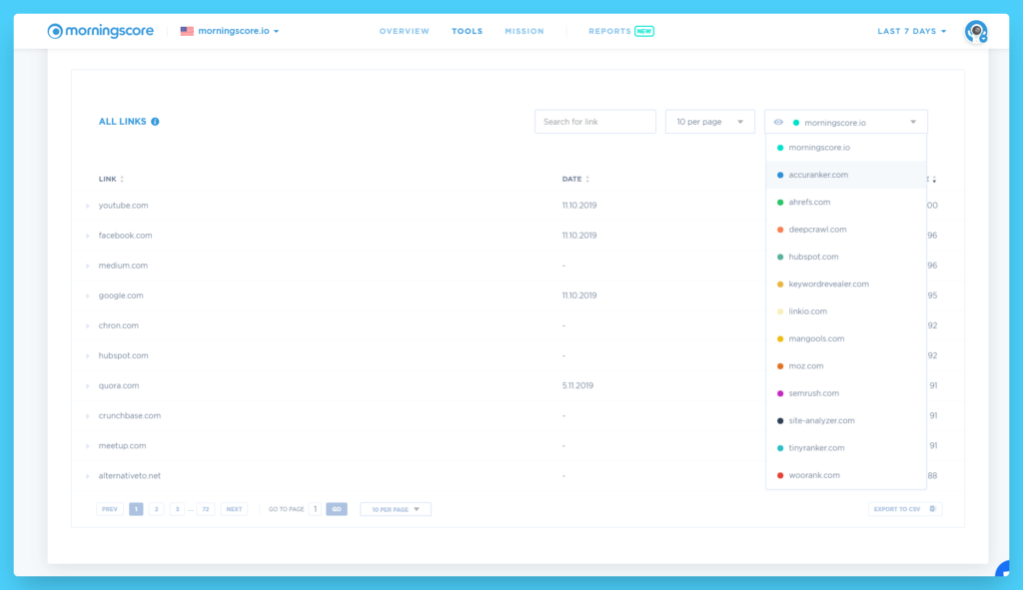1023x590 pixels.
Task: Jump to page 72
Action: (x=206, y=509)
